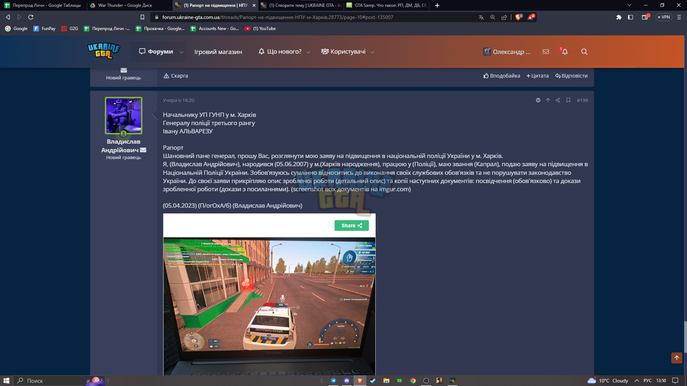Open Brave Wallet icon

(645, 17)
